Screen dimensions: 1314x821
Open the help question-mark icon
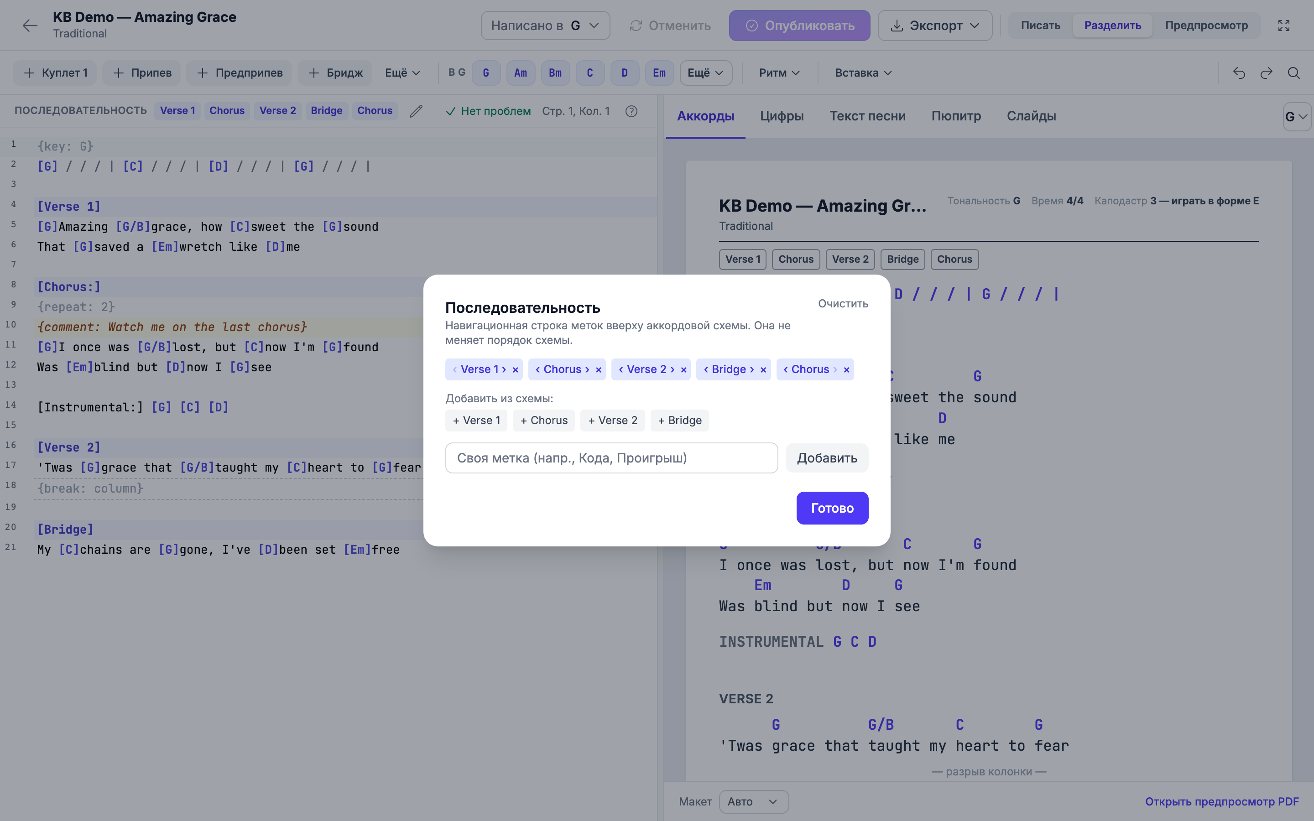click(x=631, y=111)
